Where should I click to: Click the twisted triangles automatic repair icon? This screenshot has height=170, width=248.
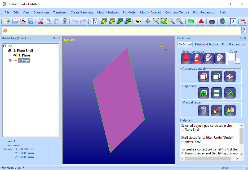point(230,76)
